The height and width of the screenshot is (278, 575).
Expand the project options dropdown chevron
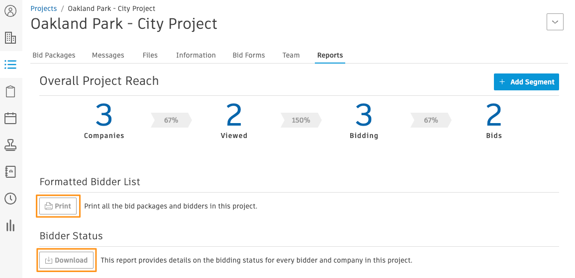(x=555, y=22)
